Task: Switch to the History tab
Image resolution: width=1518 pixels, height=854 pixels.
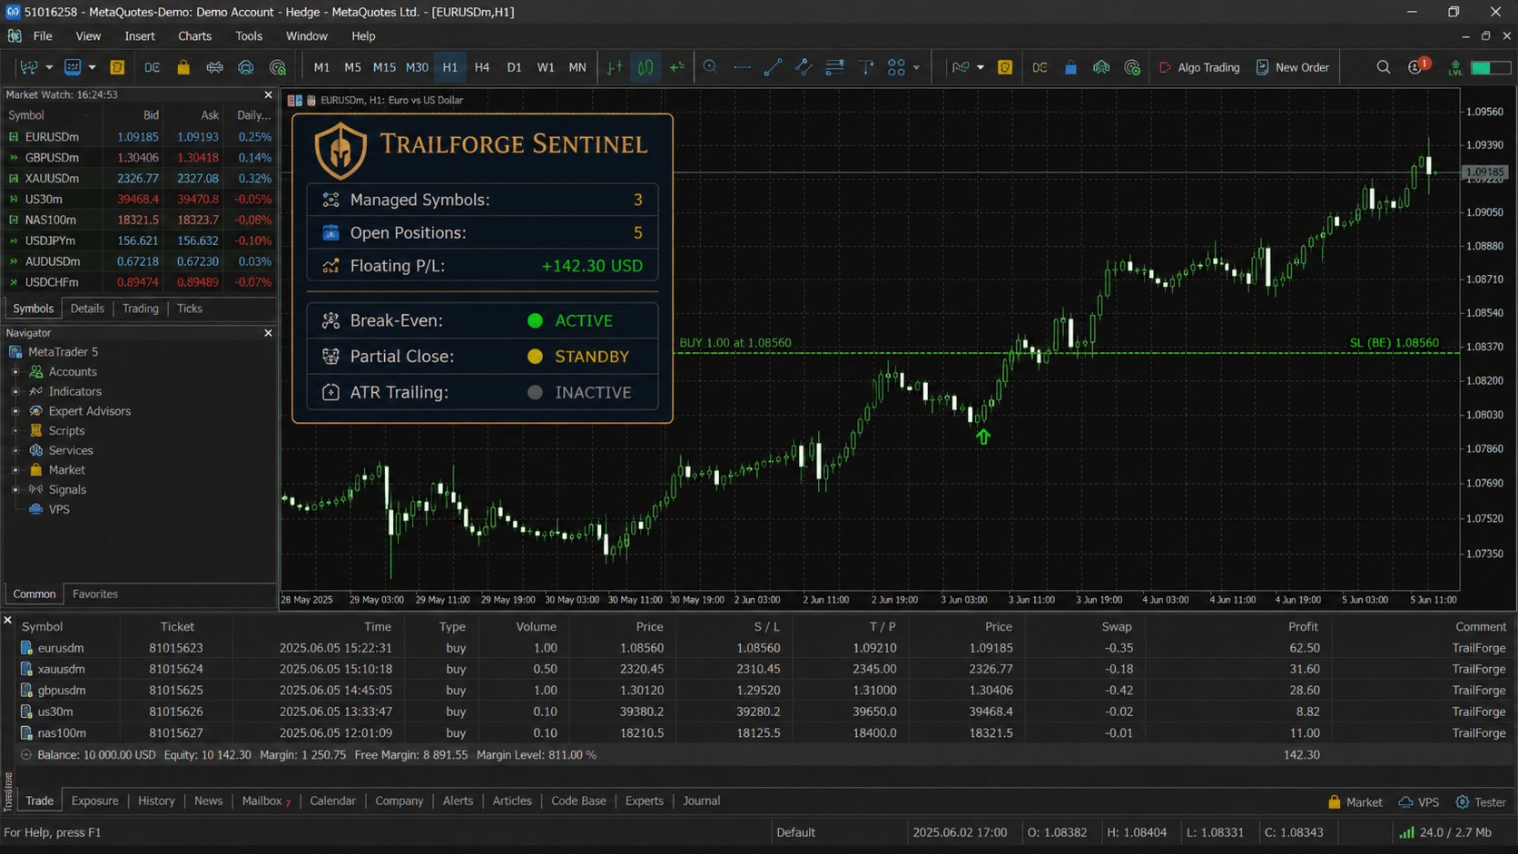Action: pos(156,801)
